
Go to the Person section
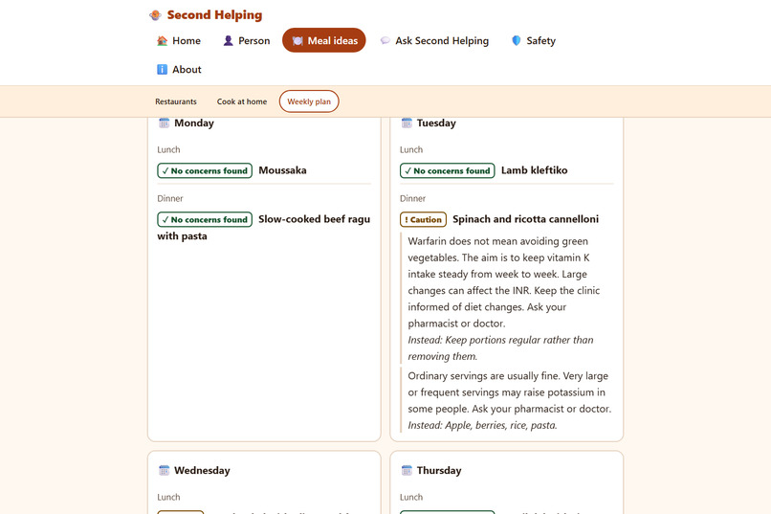(x=247, y=41)
